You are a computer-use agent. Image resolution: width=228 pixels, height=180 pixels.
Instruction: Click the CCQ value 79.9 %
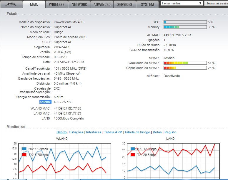coord(168,50)
